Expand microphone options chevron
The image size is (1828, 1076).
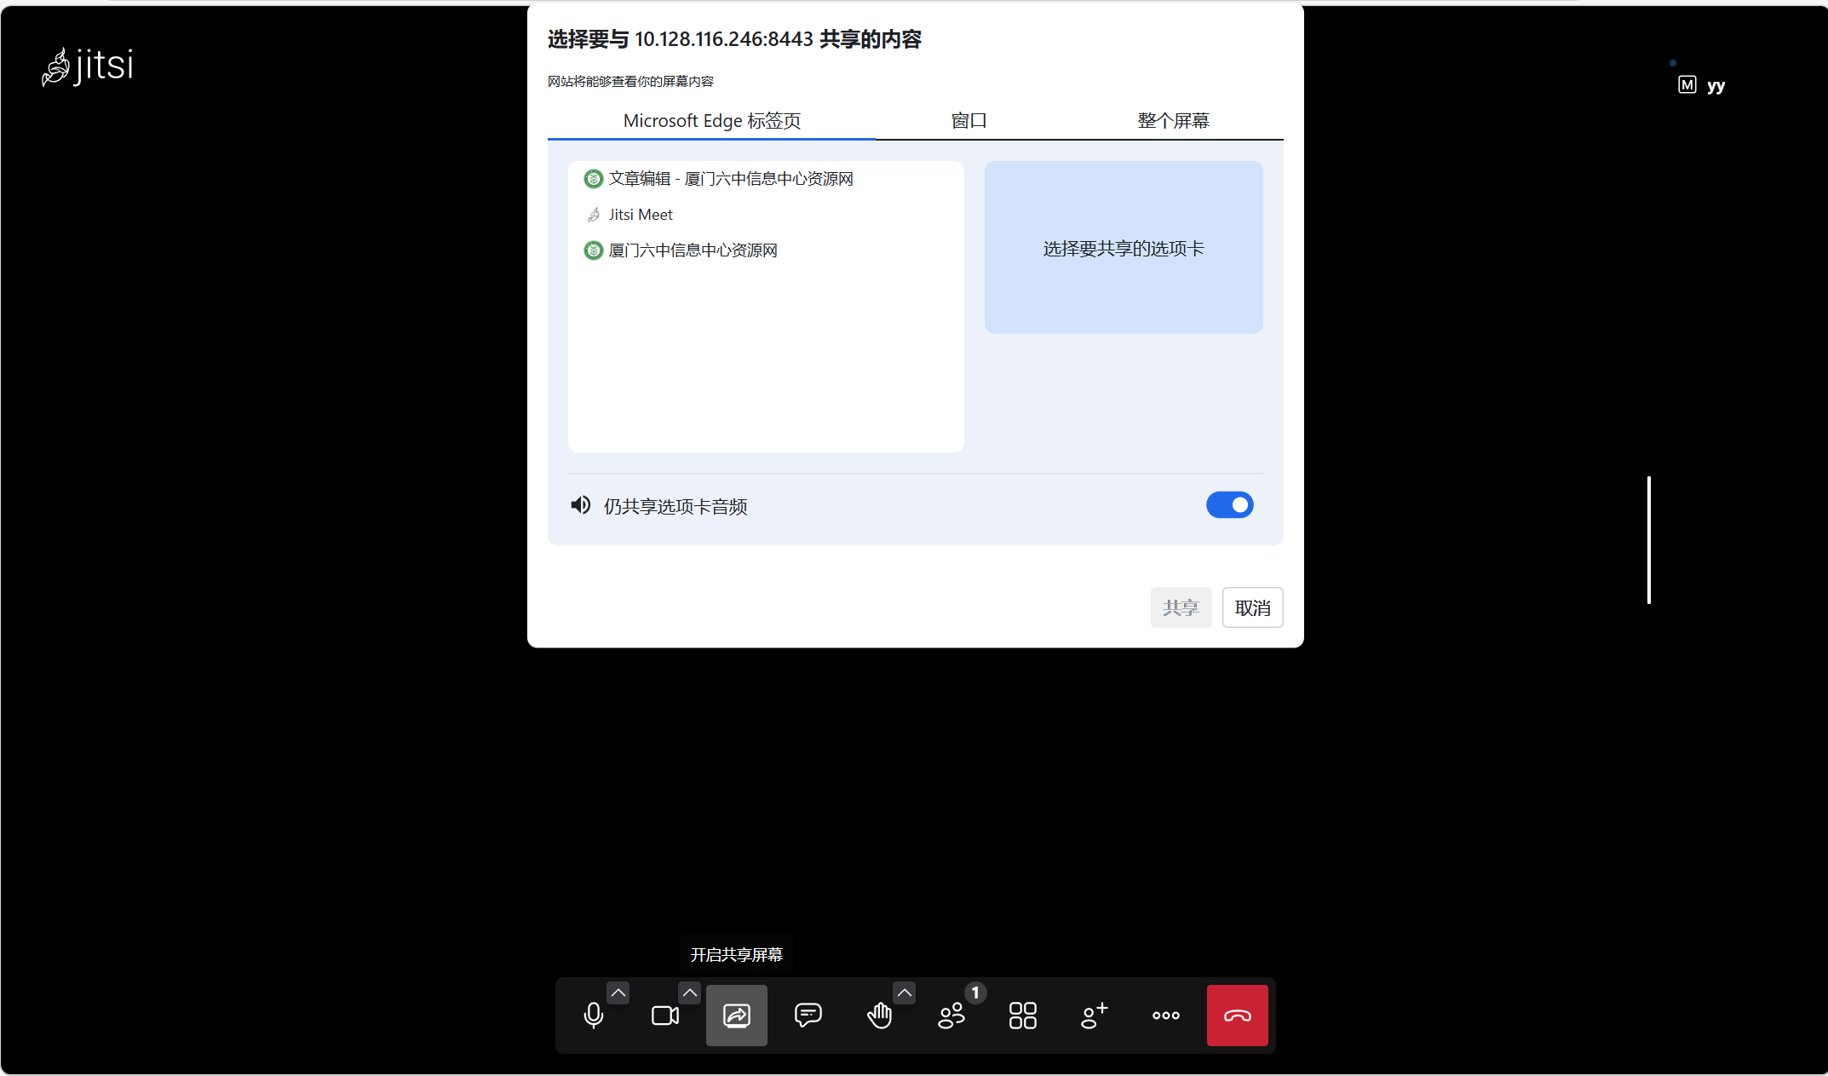coord(618,993)
